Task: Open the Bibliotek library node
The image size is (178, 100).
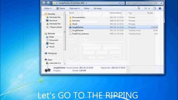Action: pos(51,34)
